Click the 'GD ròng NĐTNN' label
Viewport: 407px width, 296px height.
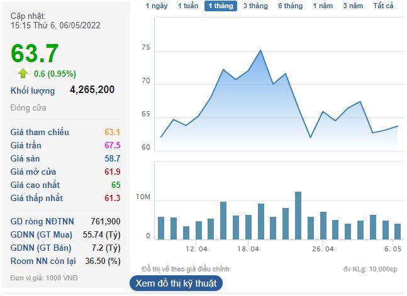pos(42,222)
